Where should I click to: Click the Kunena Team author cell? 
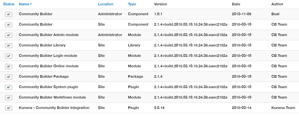(283, 108)
